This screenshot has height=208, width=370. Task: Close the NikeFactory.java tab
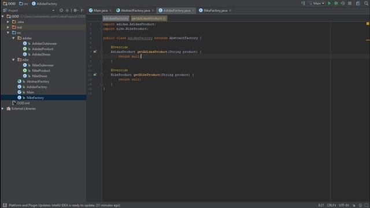[x=230, y=10]
